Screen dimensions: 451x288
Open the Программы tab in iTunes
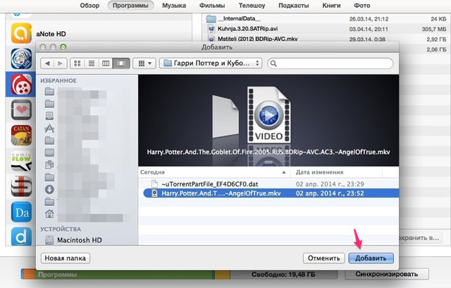[130, 6]
